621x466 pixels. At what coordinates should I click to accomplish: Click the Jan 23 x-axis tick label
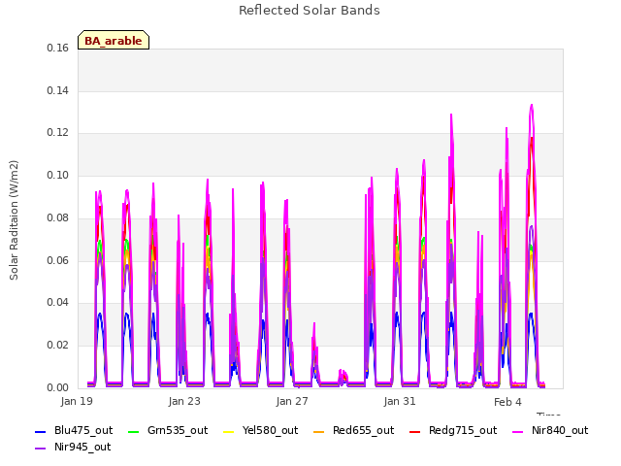(184, 401)
